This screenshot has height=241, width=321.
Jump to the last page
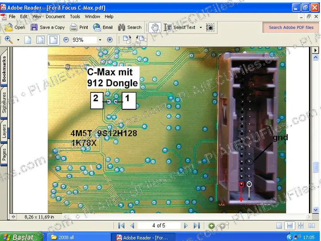pyautogui.click(x=197, y=226)
